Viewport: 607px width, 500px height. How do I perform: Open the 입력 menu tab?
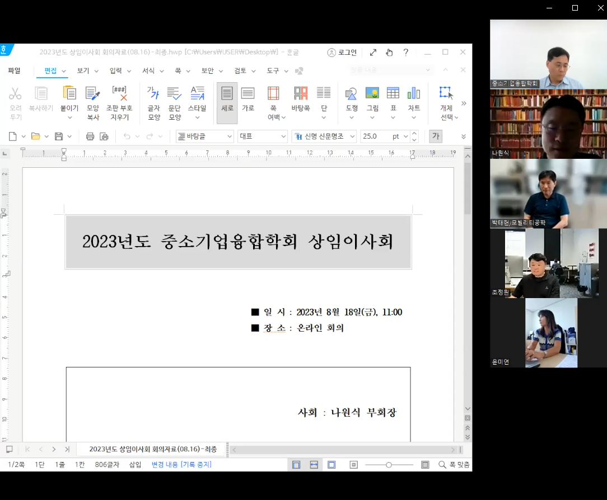[x=115, y=70]
